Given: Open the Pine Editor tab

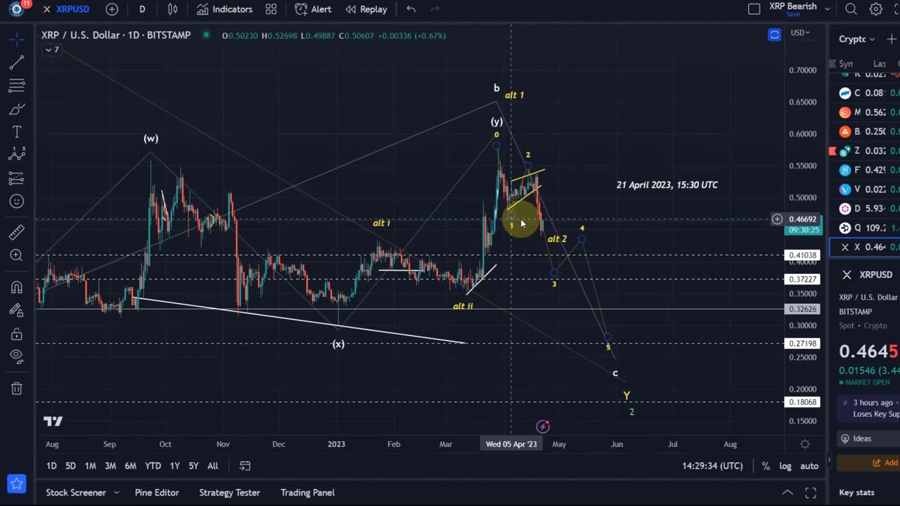Looking at the screenshot, I should click(157, 493).
